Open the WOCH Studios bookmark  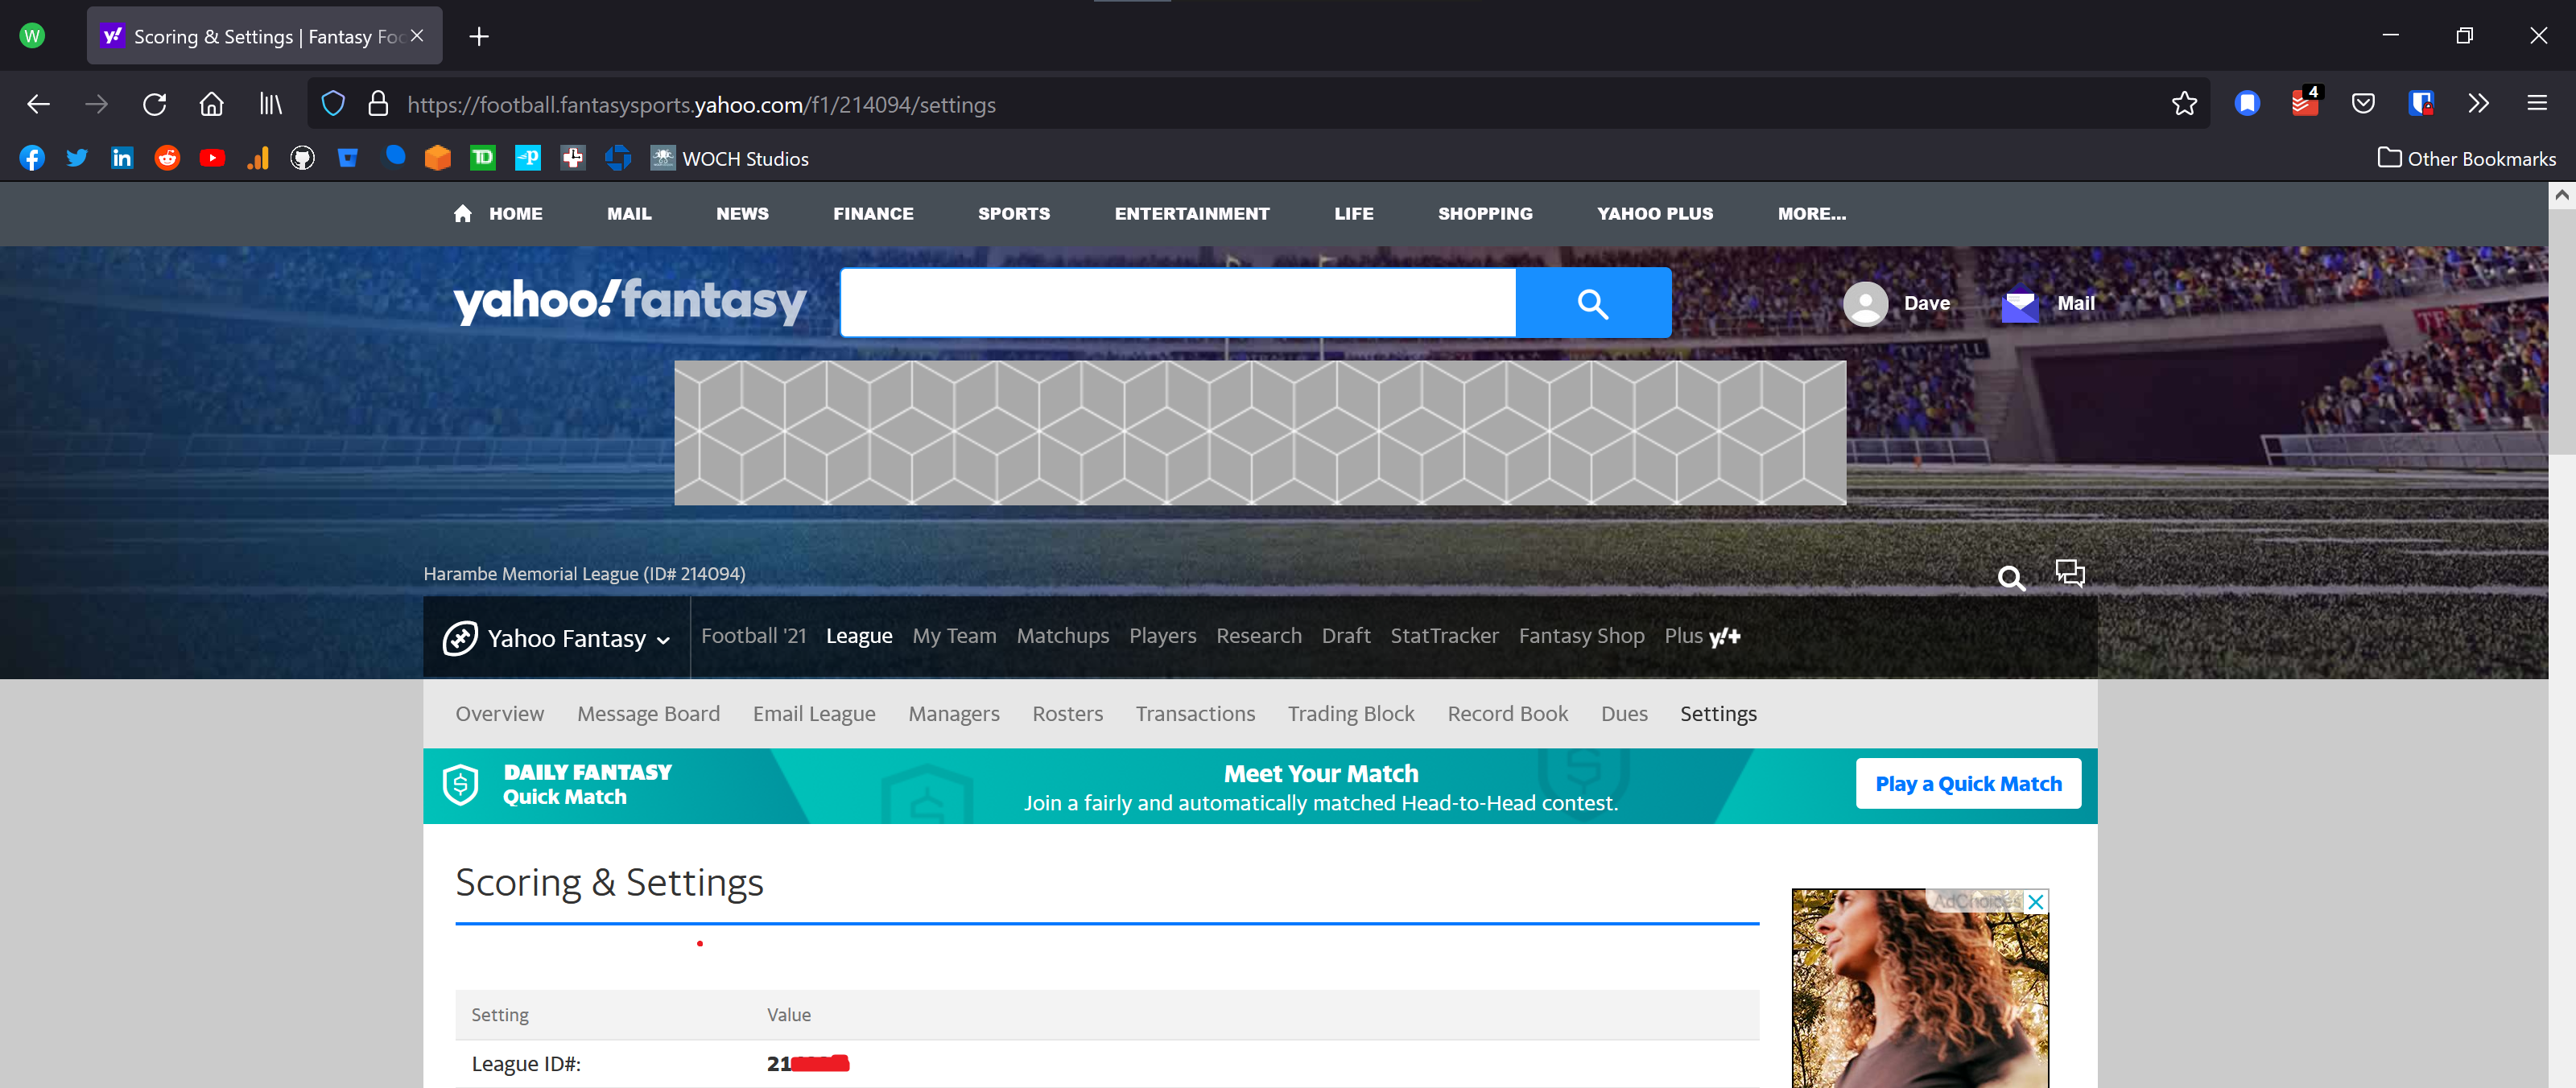pyautogui.click(x=730, y=158)
